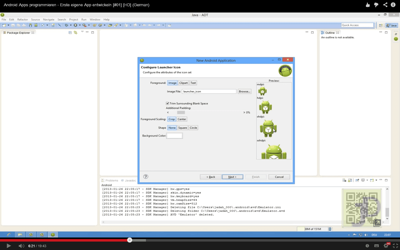This screenshot has height=250, width=400.
Task: Open dropdown arrow next to Debug icon
Action: [x=71, y=25]
